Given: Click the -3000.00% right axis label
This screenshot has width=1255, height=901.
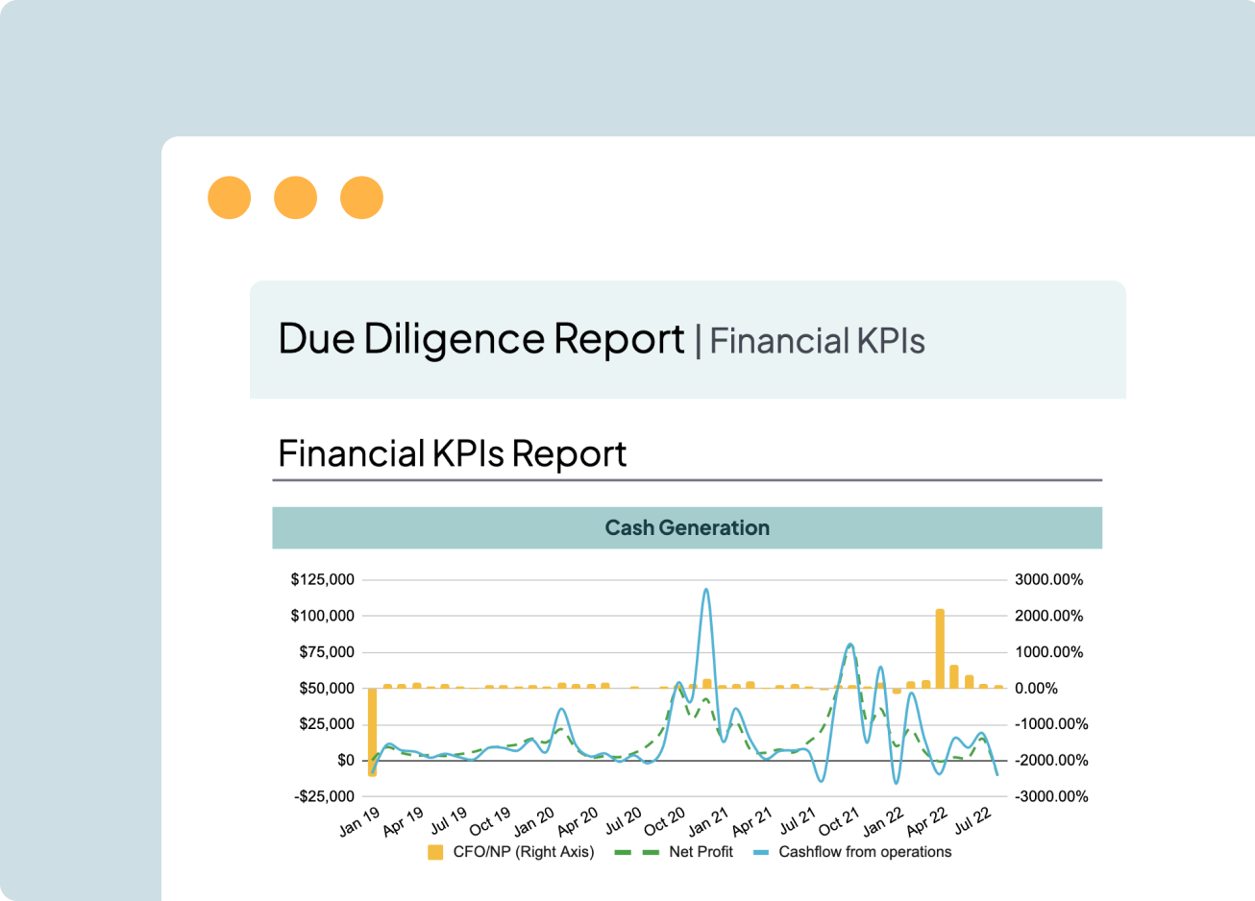Looking at the screenshot, I should (x=1051, y=796).
